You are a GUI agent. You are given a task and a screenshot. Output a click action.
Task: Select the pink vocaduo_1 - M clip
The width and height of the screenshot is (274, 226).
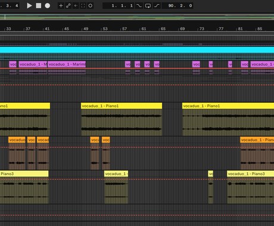click(33, 64)
